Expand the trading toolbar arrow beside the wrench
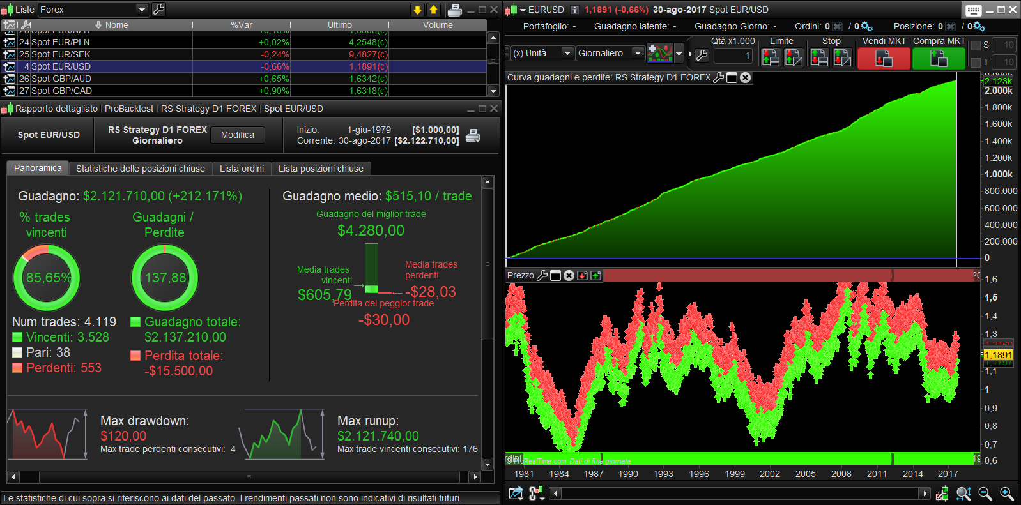This screenshot has height=505, width=1021. click(690, 54)
